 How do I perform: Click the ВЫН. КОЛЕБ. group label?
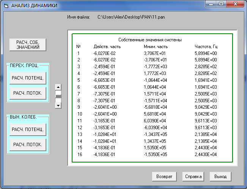[23, 117]
